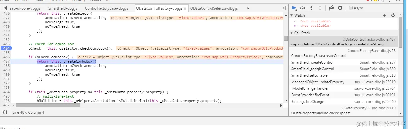
Task: Click the watch expression m: not available
Action: [312, 26]
